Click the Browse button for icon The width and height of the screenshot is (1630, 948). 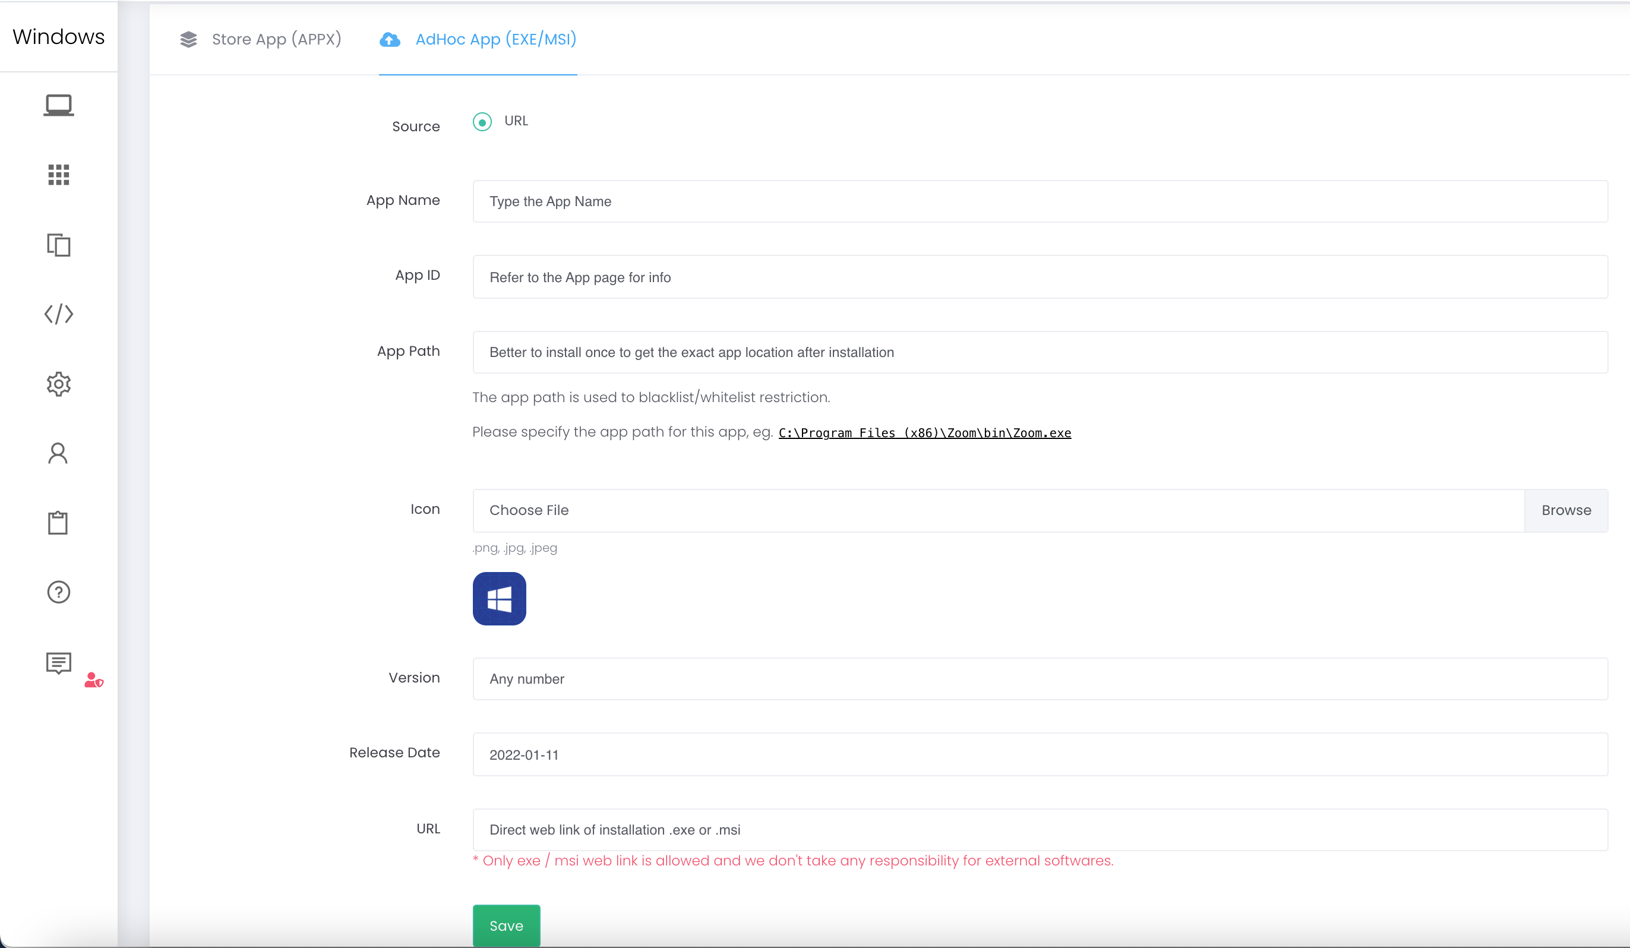pos(1566,511)
